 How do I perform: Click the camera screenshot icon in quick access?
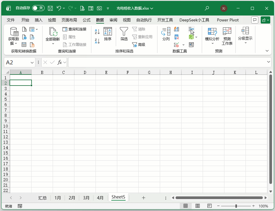tap(99, 8)
